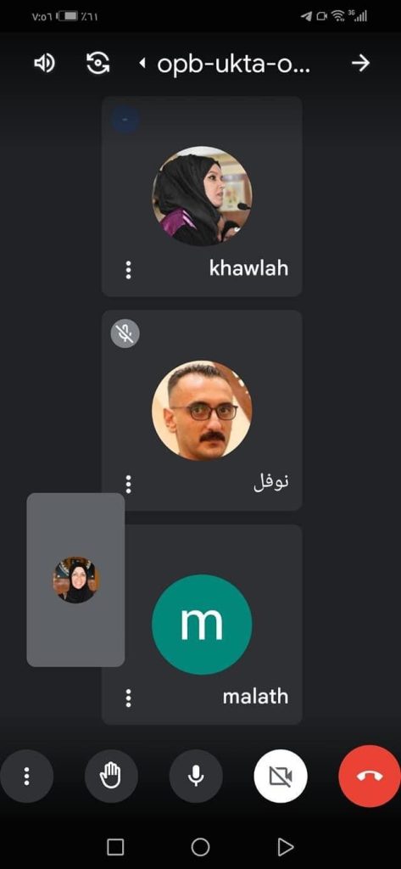Tap the speaker audio output icon
Image resolution: width=401 pixels, height=869 pixels.
tap(44, 64)
